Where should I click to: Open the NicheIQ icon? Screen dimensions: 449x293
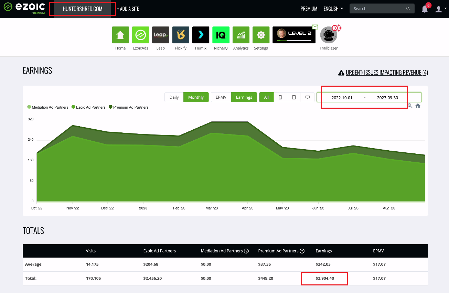221,35
